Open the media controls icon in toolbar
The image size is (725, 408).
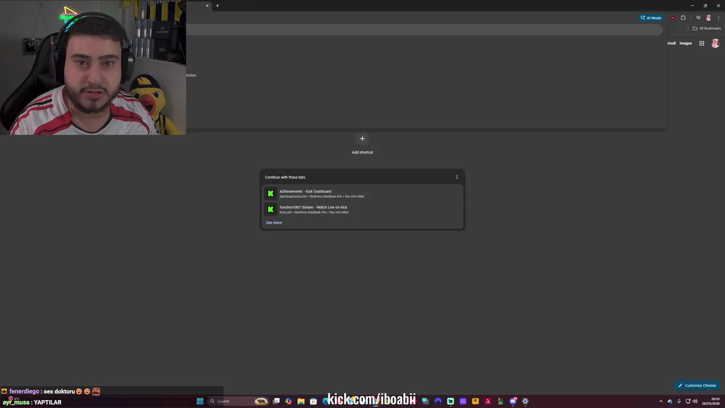click(698, 18)
